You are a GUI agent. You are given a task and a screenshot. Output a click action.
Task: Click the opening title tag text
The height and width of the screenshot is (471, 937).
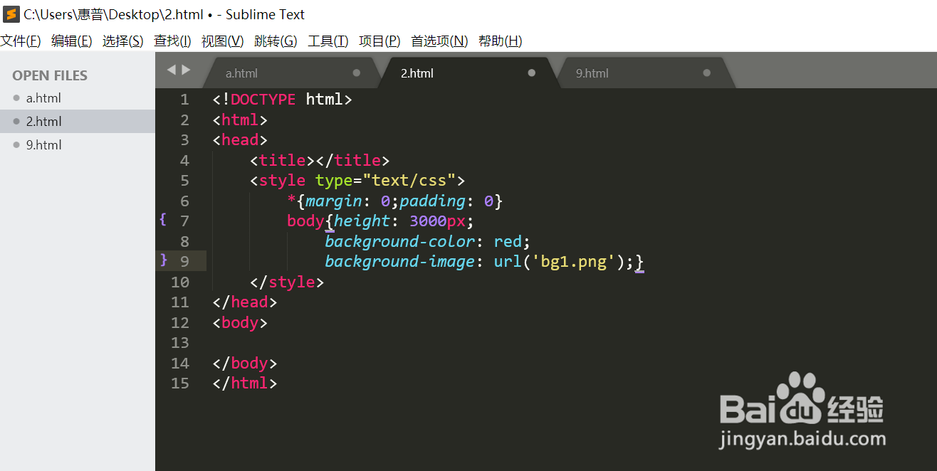283,161
